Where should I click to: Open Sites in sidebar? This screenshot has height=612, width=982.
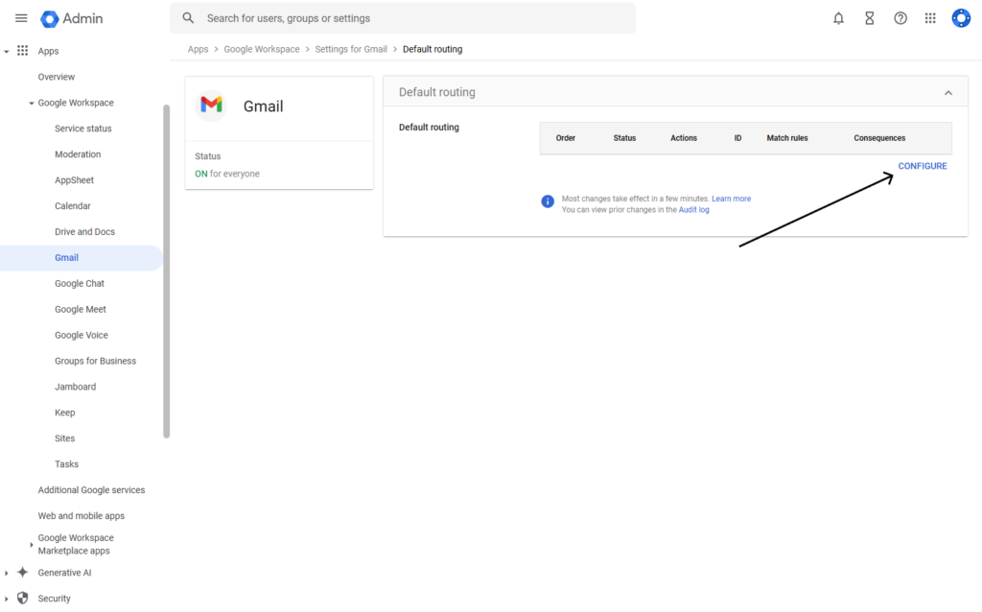64,438
